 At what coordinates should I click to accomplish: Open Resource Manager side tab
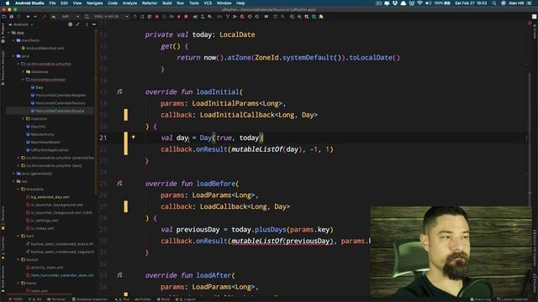3,67
